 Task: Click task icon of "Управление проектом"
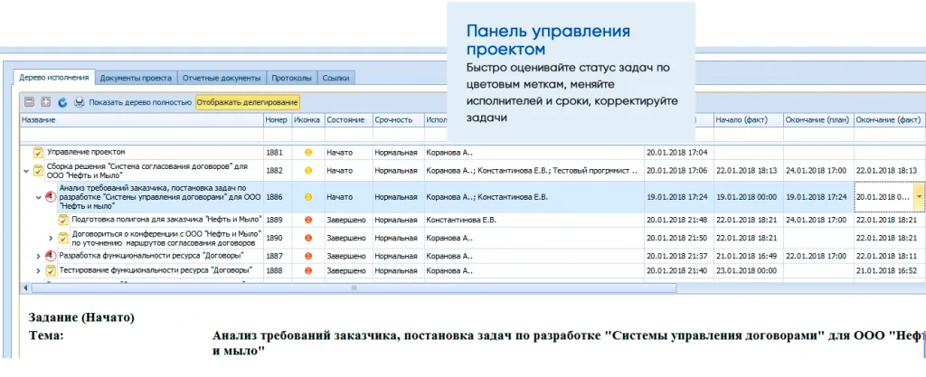(38, 152)
